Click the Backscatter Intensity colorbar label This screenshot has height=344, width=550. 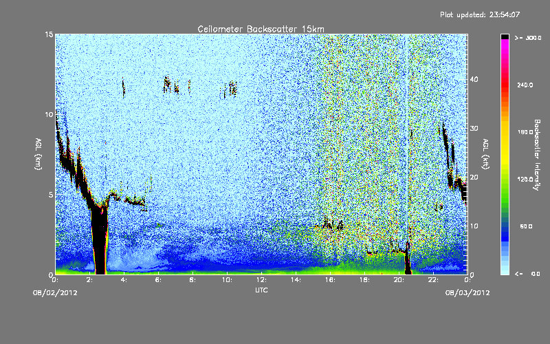click(537, 155)
